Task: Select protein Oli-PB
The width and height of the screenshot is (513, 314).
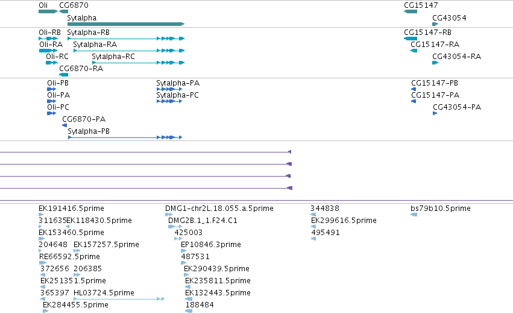Action: [x=52, y=89]
